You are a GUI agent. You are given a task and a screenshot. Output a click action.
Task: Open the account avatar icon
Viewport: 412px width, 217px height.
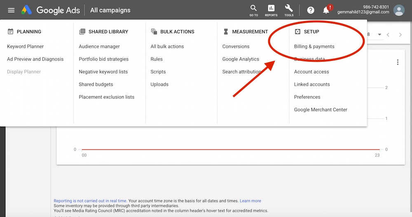pos(398,10)
